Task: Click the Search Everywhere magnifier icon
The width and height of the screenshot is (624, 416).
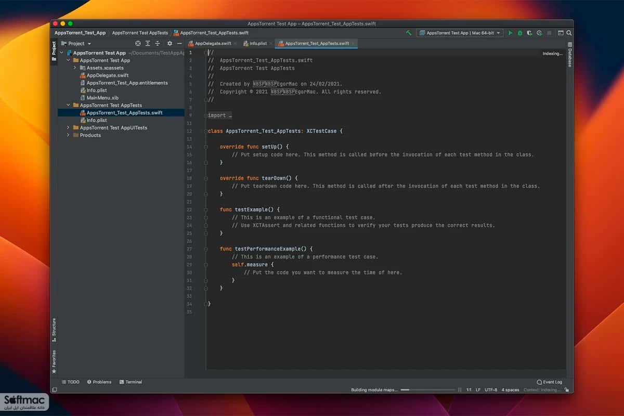Action: (x=569, y=33)
